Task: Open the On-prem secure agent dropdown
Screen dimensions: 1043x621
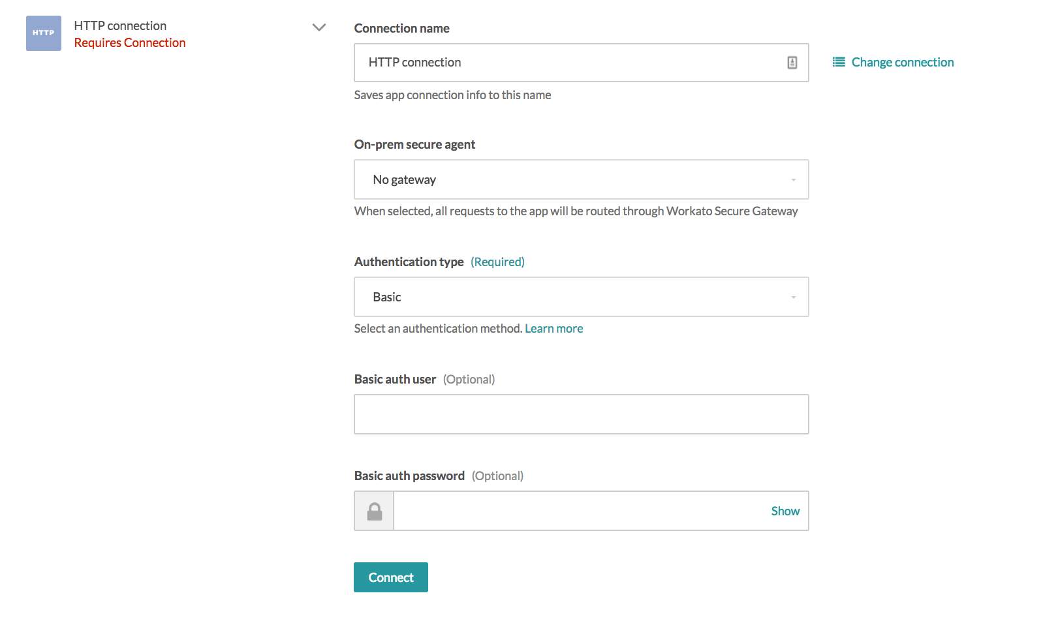Action: coord(581,179)
